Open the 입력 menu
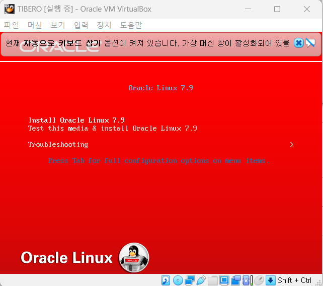The image size is (323, 286). [81, 25]
